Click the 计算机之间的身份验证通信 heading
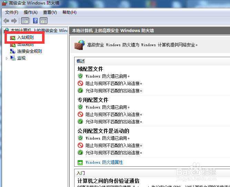The height and width of the screenshot is (187, 230). click(x=108, y=181)
